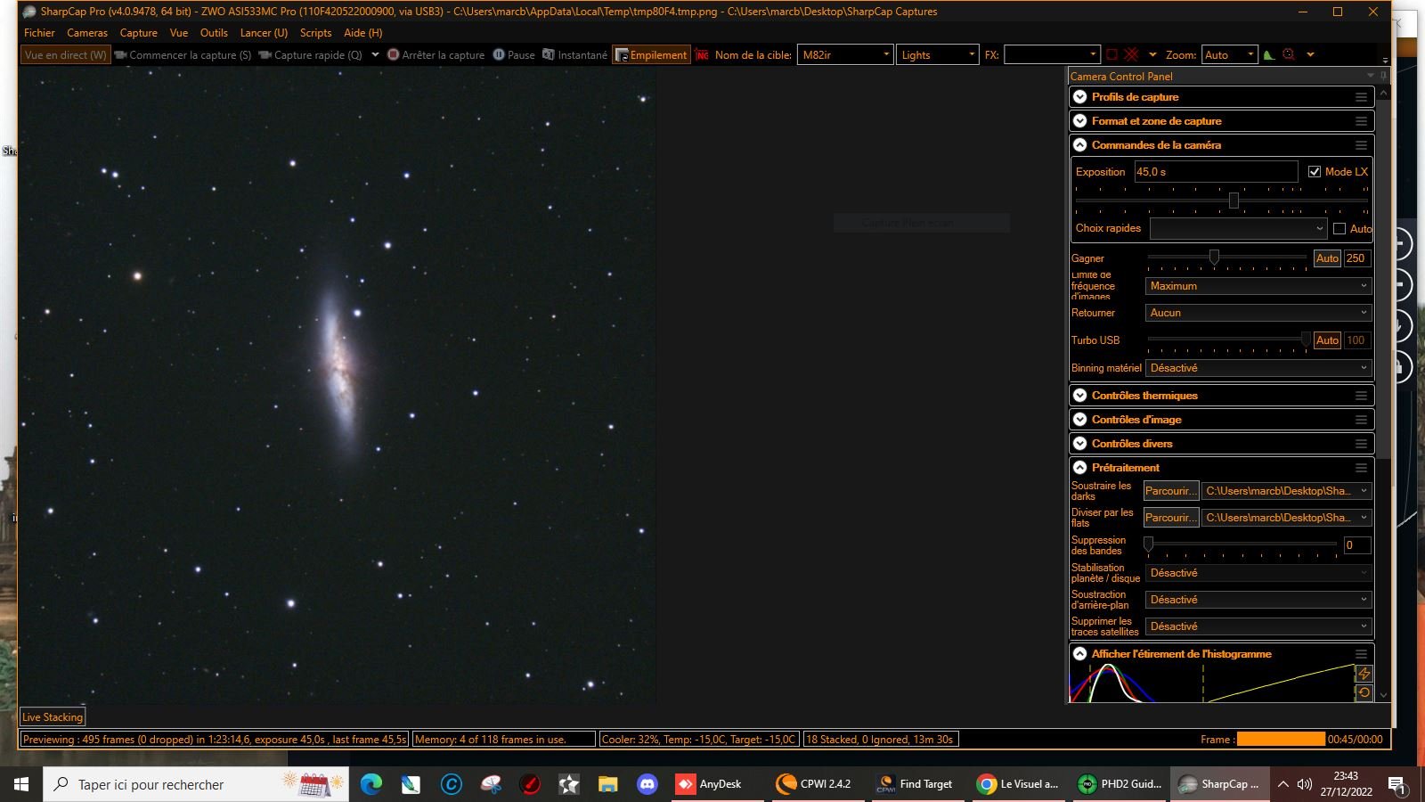Open the Lights frame type dropdown
Screen dimensions: 1425x802
(x=938, y=54)
